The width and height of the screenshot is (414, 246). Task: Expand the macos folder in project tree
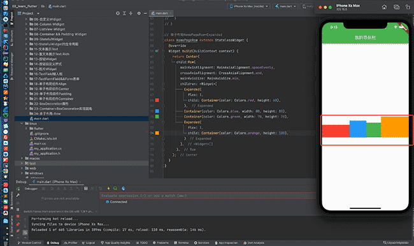(22, 158)
